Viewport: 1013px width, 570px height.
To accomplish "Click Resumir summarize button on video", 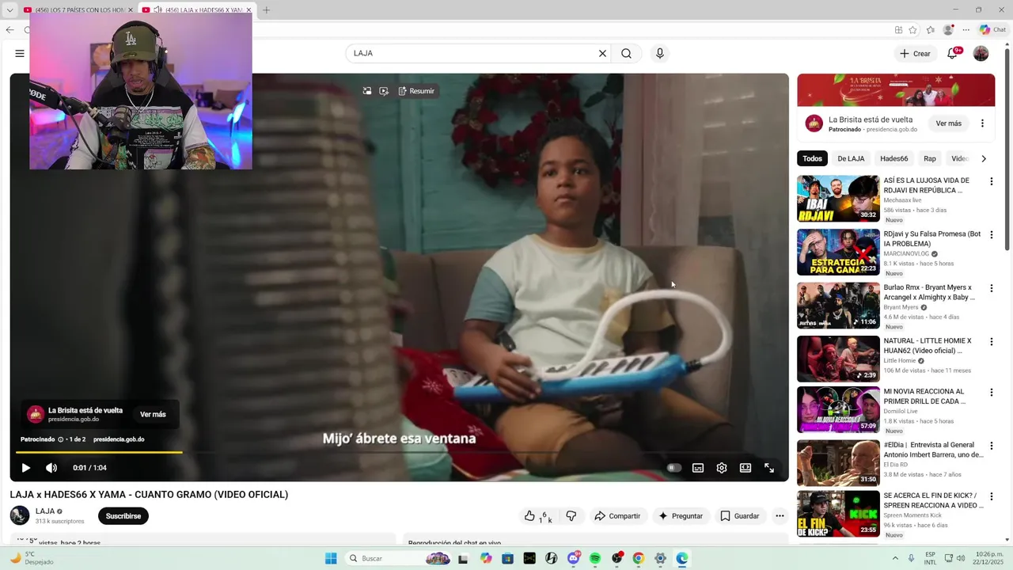I will pyautogui.click(x=416, y=91).
